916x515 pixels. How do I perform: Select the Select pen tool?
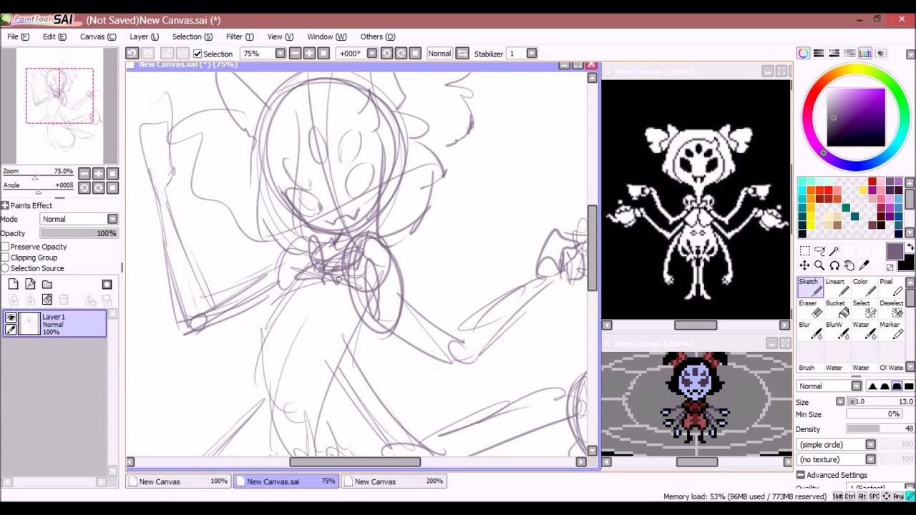864,308
